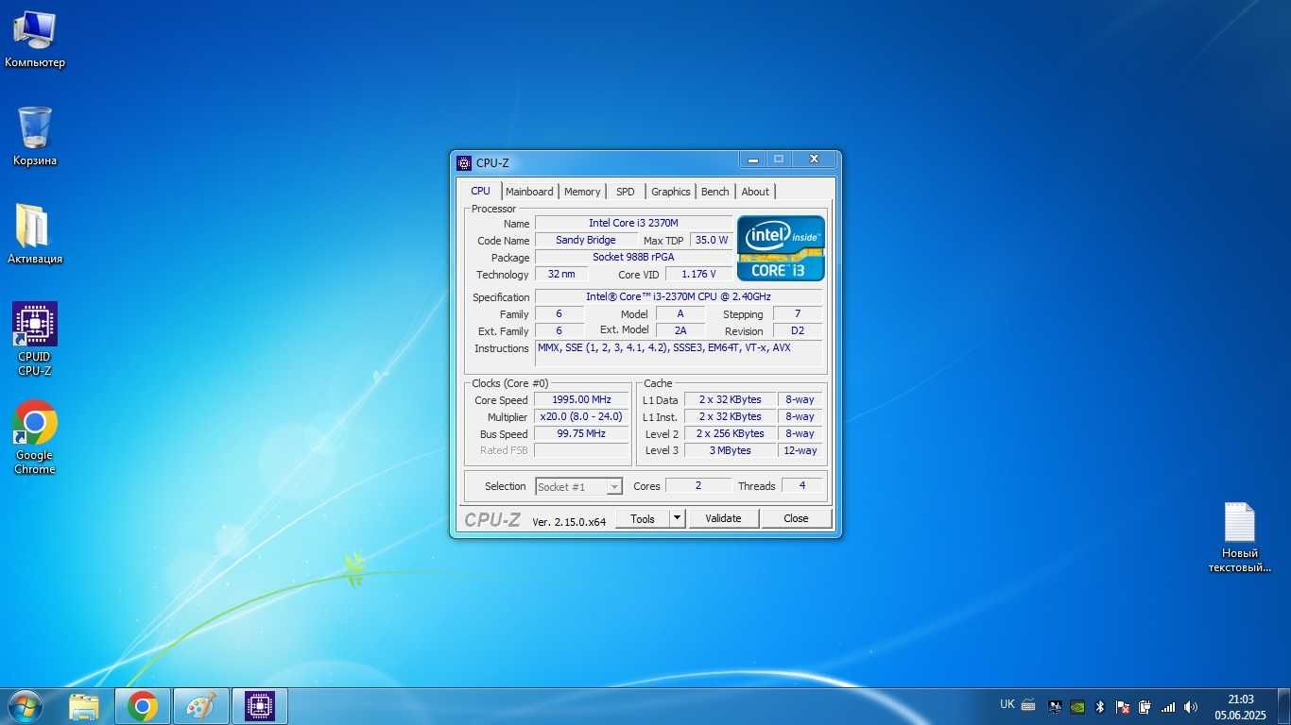The width and height of the screenshot is (1291, 725).
Task: Click the UK language indicator
Action: tap(1007, 704)
